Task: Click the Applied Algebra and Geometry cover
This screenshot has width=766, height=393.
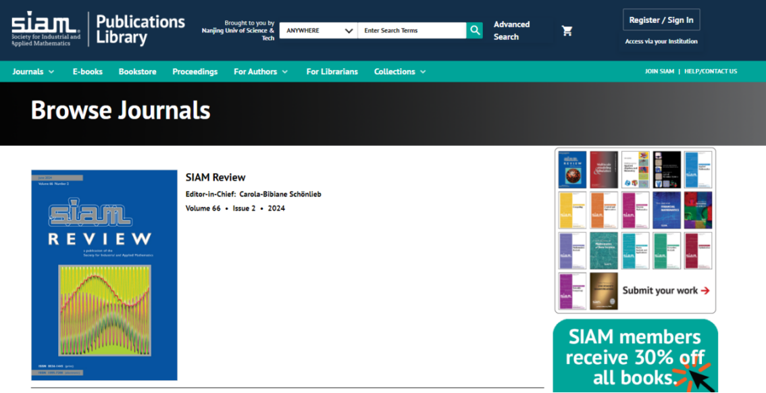Action: pyautogui.click(x=636, y=169)
